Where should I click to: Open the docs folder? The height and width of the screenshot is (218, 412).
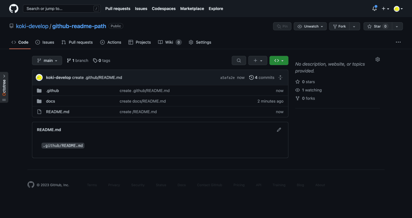[x=50, y=101]
